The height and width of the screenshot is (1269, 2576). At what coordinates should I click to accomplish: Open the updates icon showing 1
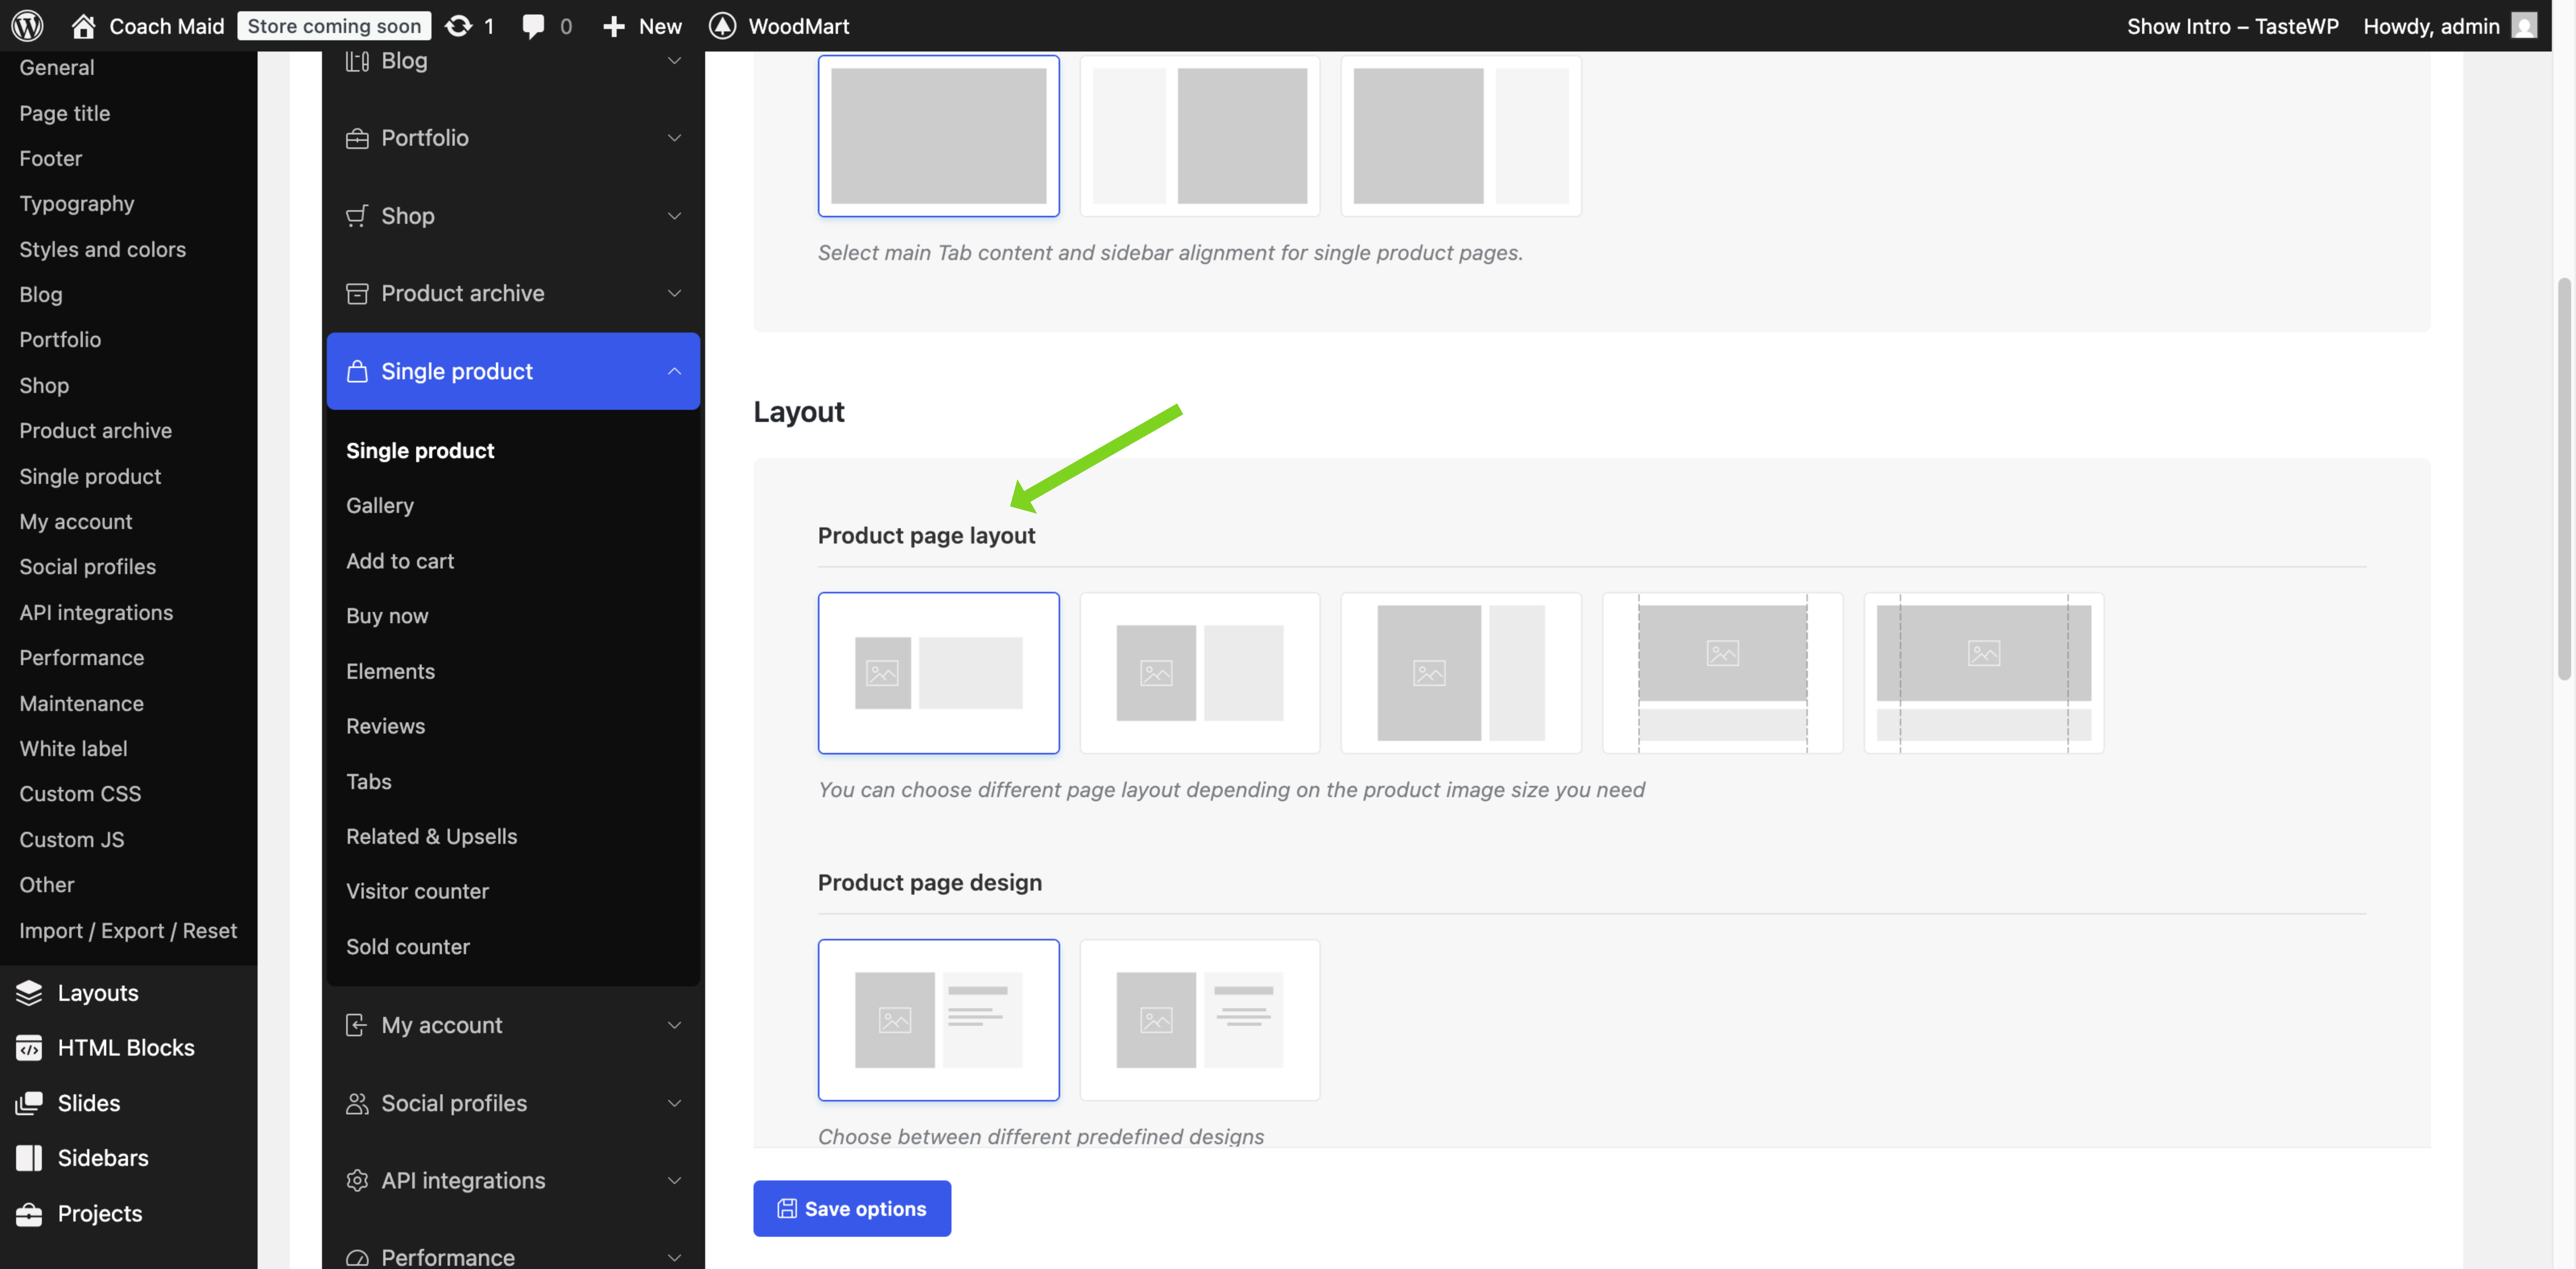coord(458,26)
